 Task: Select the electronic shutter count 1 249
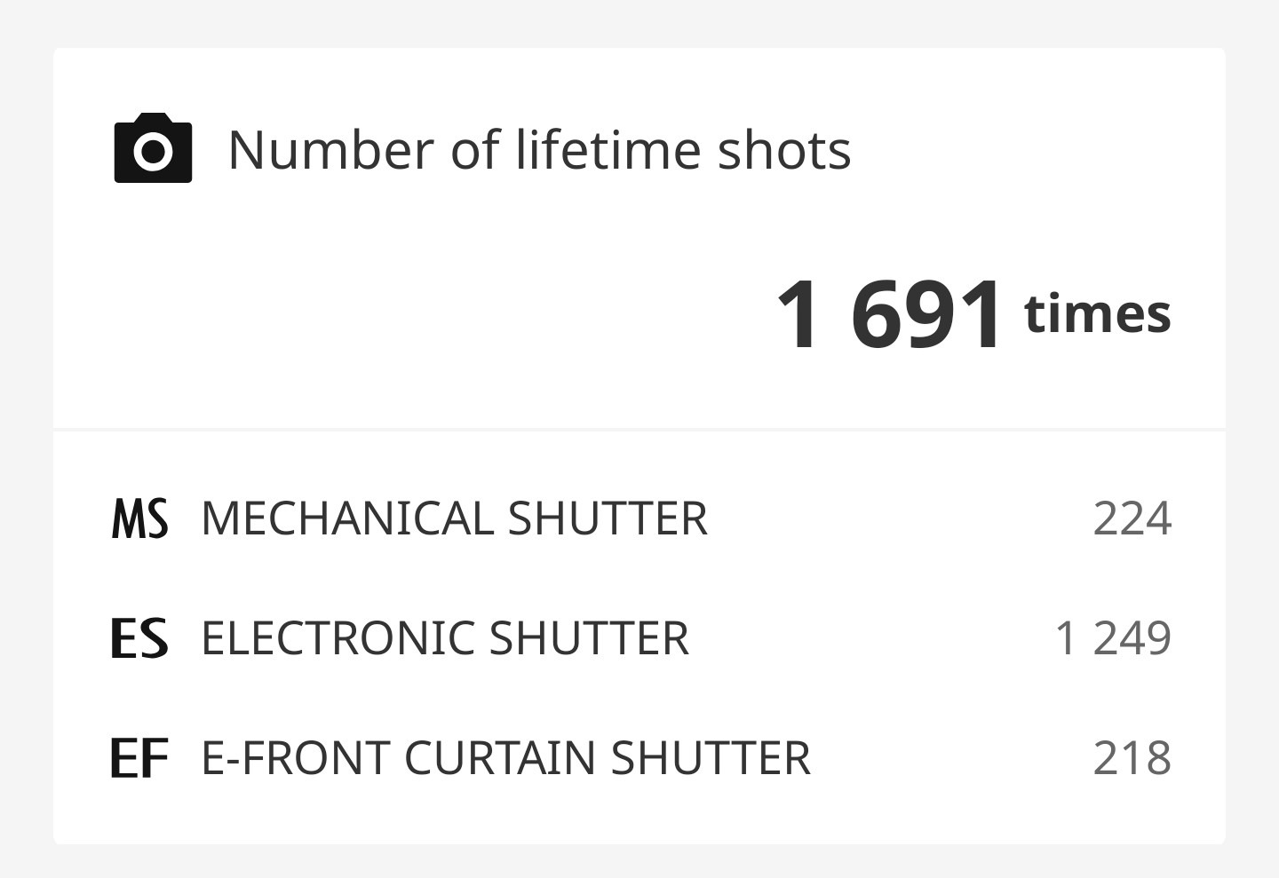[x=1113, y=638]
